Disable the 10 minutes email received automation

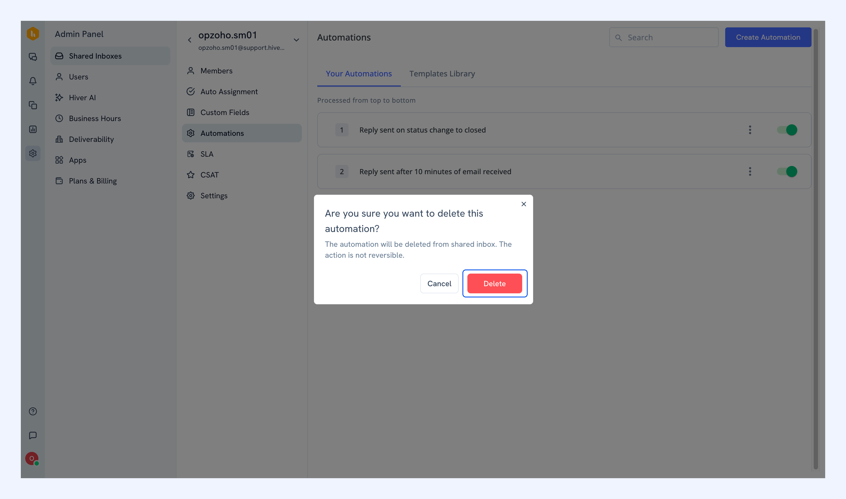click(x=787, y=171)
